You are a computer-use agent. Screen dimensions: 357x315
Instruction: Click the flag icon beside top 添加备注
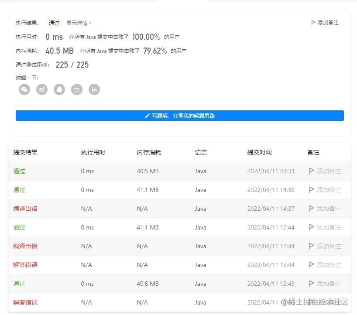point(313,23)
